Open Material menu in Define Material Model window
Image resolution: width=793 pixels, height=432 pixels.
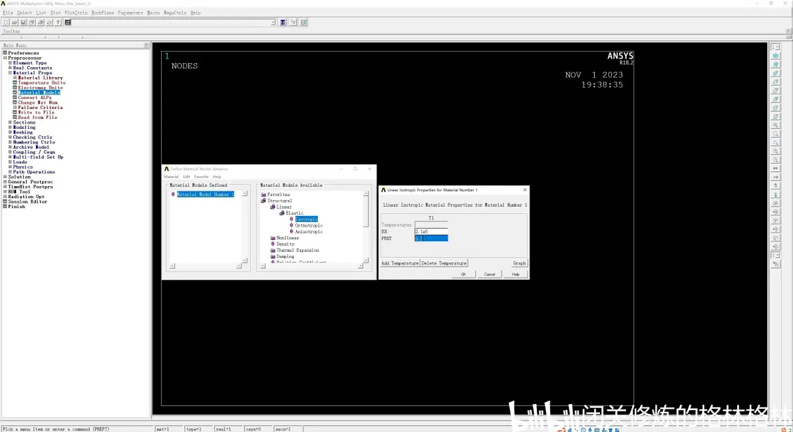(171, 177)
